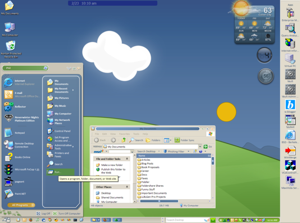Open the Address bar dropdown arrow
Viewport: 300px width, 223px height.
[200, 147]
